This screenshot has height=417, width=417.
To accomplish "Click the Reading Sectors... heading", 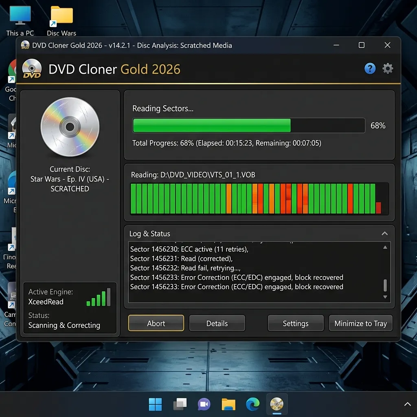I will click(x=163, y=108).
